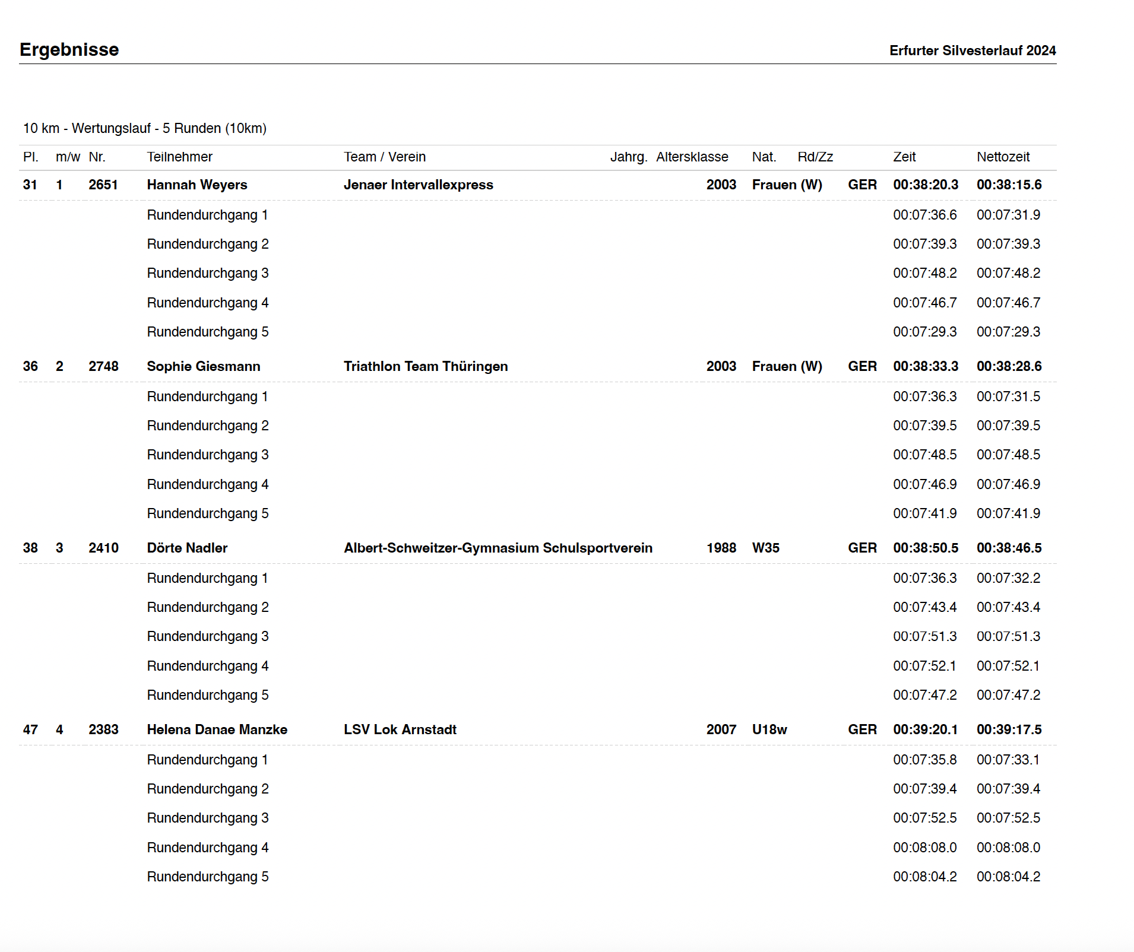Select participant name Dörte Nadler
This screenshot has height=952, width=1134.
point(187,548)
